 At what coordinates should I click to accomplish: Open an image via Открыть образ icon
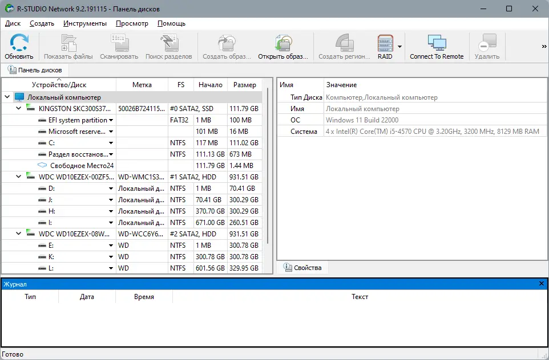pyautogui.click(x=283, y=43)
